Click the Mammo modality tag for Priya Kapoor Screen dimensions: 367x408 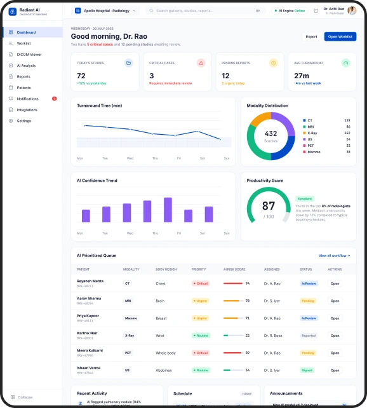(131, 318)
